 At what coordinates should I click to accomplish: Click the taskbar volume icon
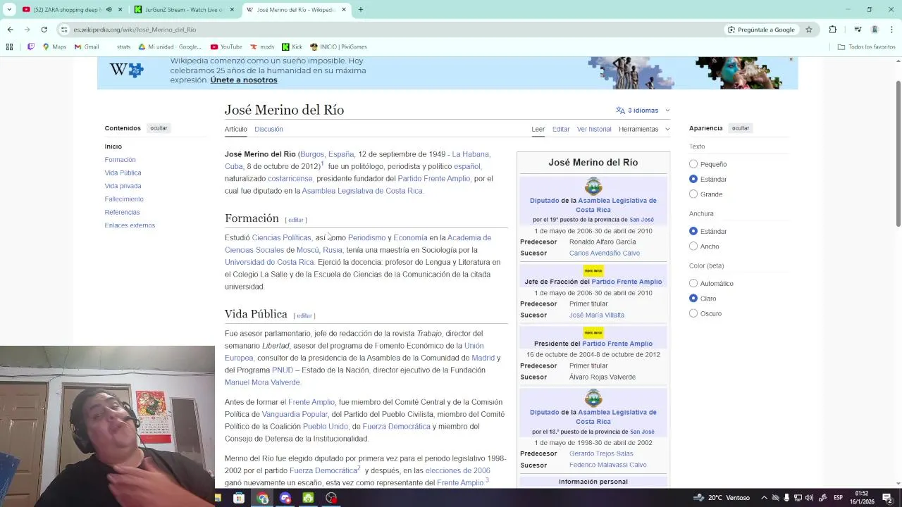point(809,498)
